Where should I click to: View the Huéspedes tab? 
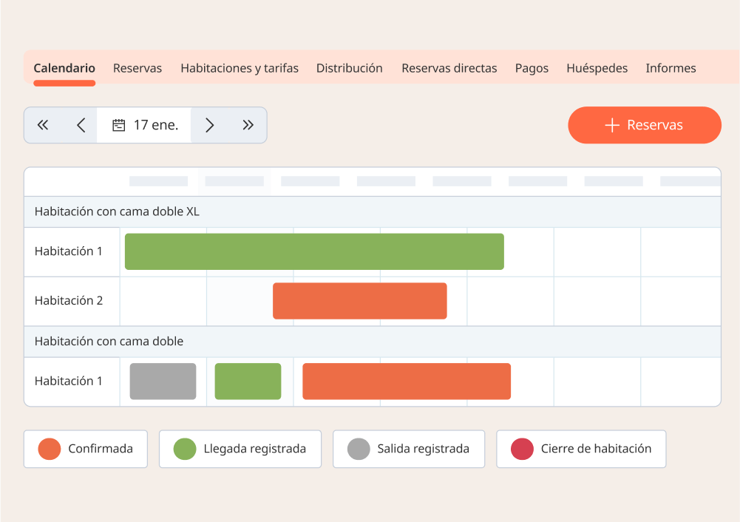pyautogui.click(x=597, y=68)
